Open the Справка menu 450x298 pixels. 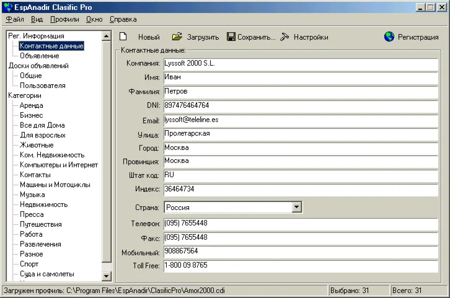tap(123, 19)
